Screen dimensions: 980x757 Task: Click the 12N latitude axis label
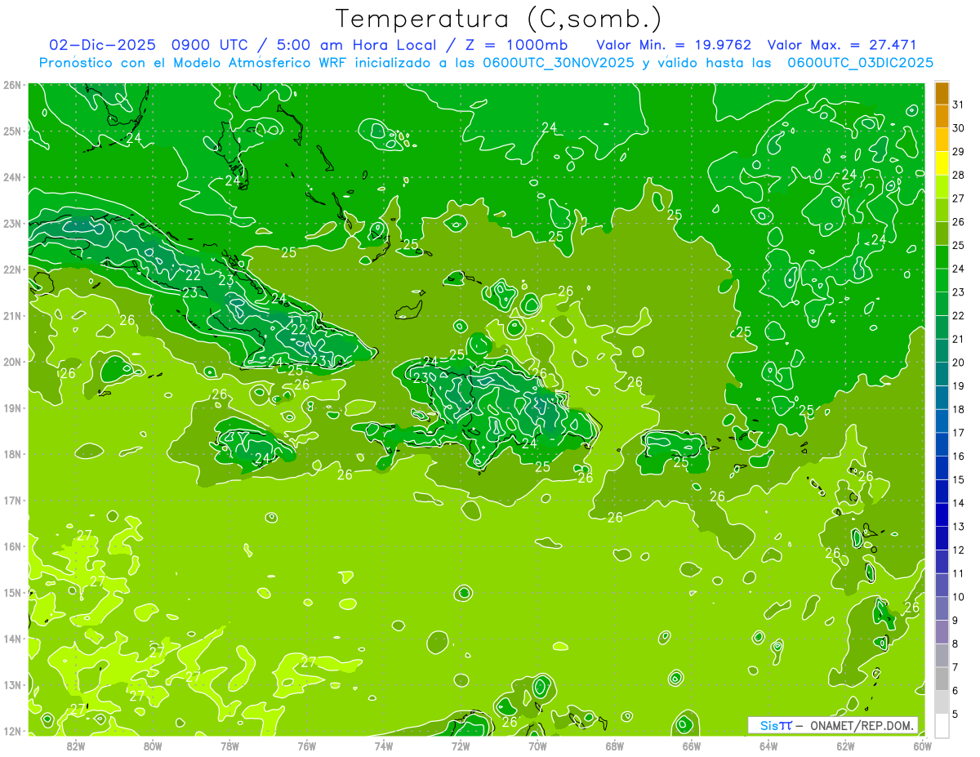(11, 731)
